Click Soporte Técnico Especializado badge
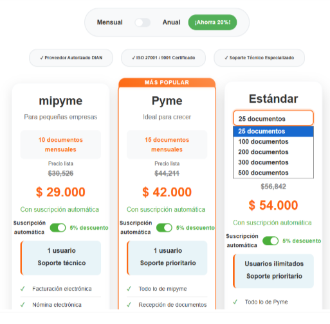Screen dimensions: 330x324 (x=259, y=58)
